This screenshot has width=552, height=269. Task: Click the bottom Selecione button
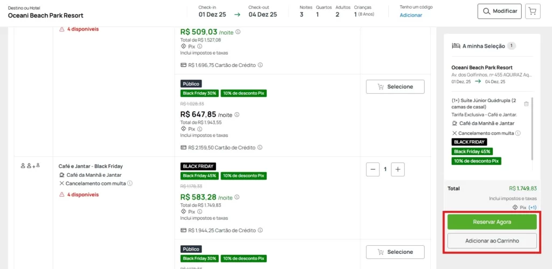[x=395, y=252]
